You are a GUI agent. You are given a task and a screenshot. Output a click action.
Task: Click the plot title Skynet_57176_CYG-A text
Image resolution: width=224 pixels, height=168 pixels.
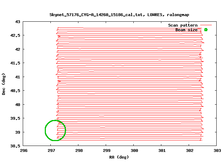pos(119,15)
